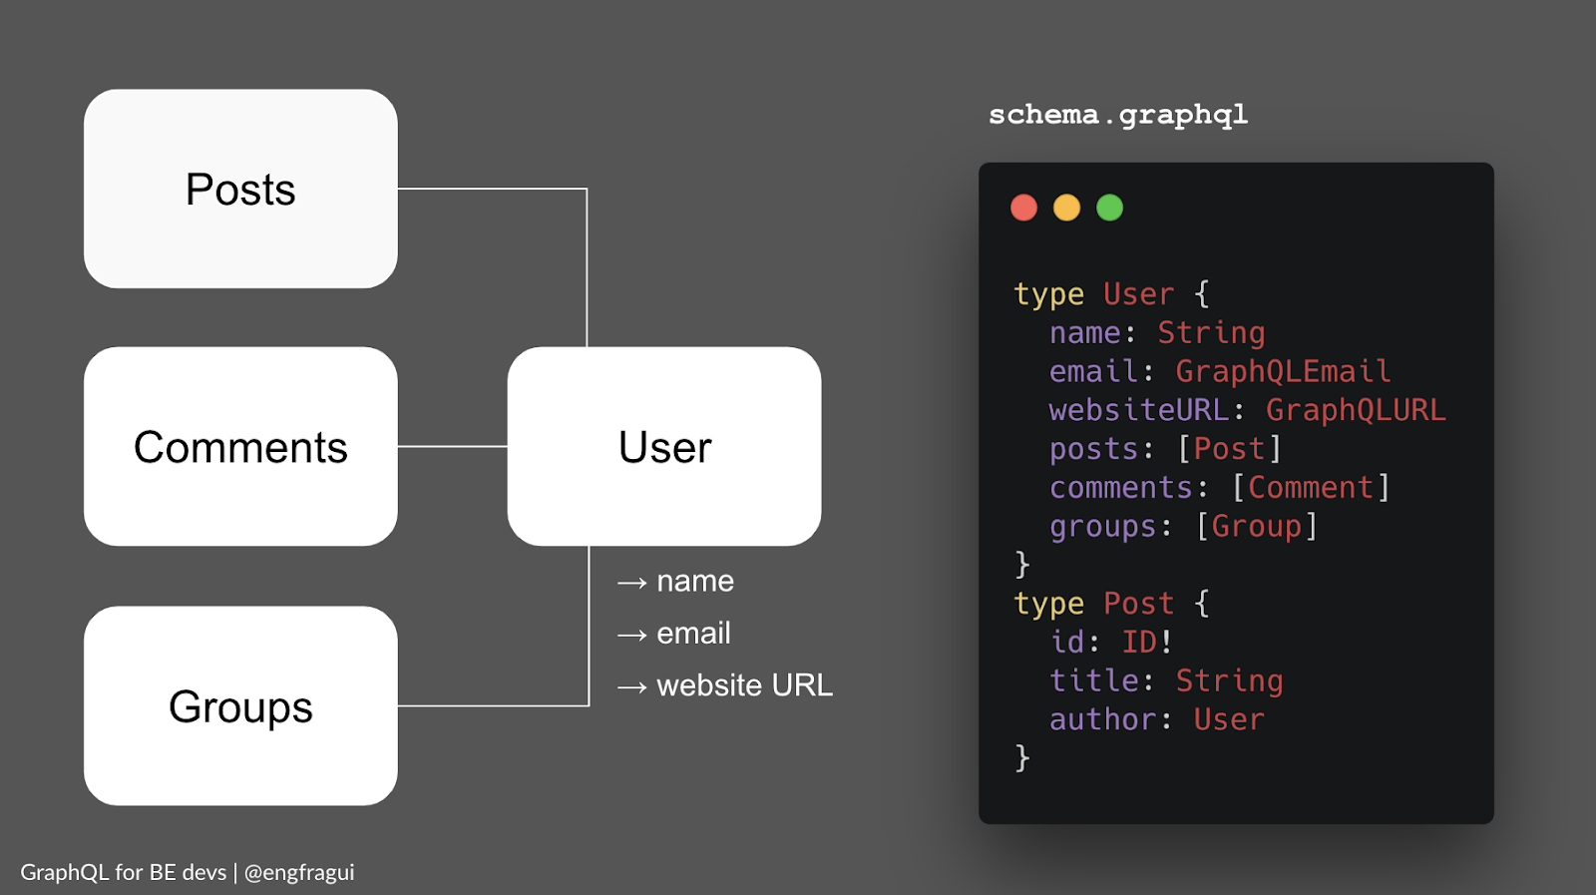
Task: Select the Posts box in diagram
Action: pos(240,190)
